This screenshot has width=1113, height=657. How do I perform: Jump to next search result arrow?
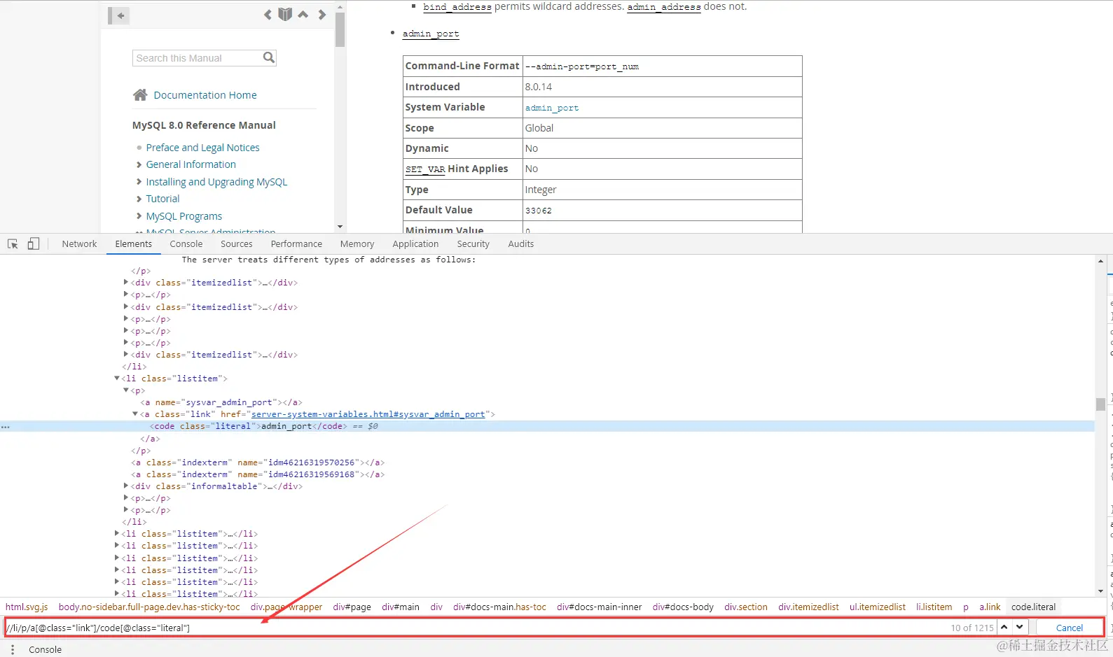(x=1020, y=628)
